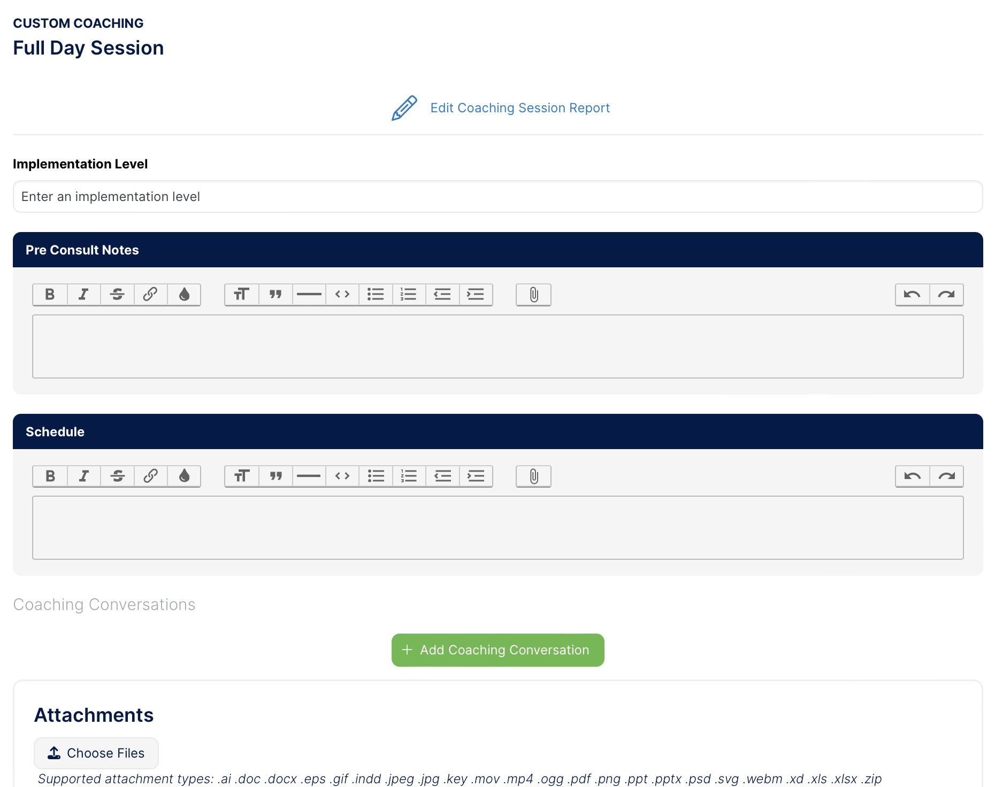Redo change in Schedule editor
Screen dimensions: 995x787
pyautogui.click(x=946, y=476)
